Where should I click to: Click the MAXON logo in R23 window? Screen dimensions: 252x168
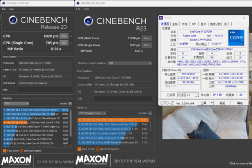(x=92, y=159)
